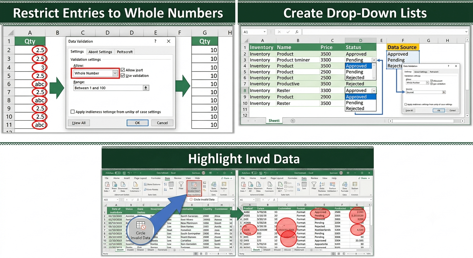
Task: Click Sort A to Z icon in Country-column workbook
Action: (x=165, y=184)
